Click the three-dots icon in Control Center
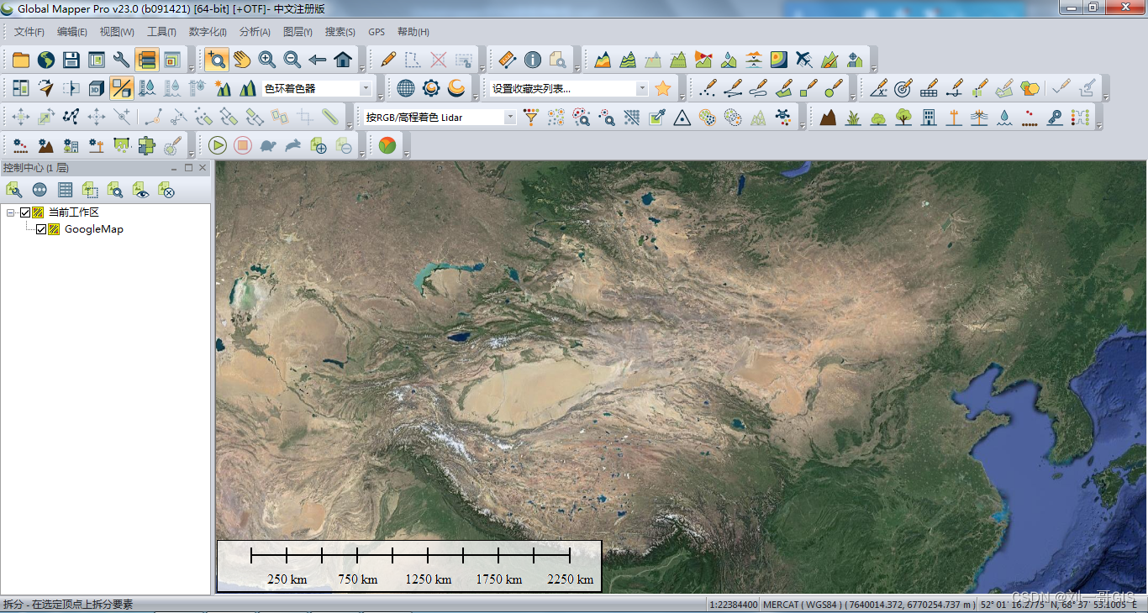Viewport: 1148px width, 613px height. pos(39,191)
